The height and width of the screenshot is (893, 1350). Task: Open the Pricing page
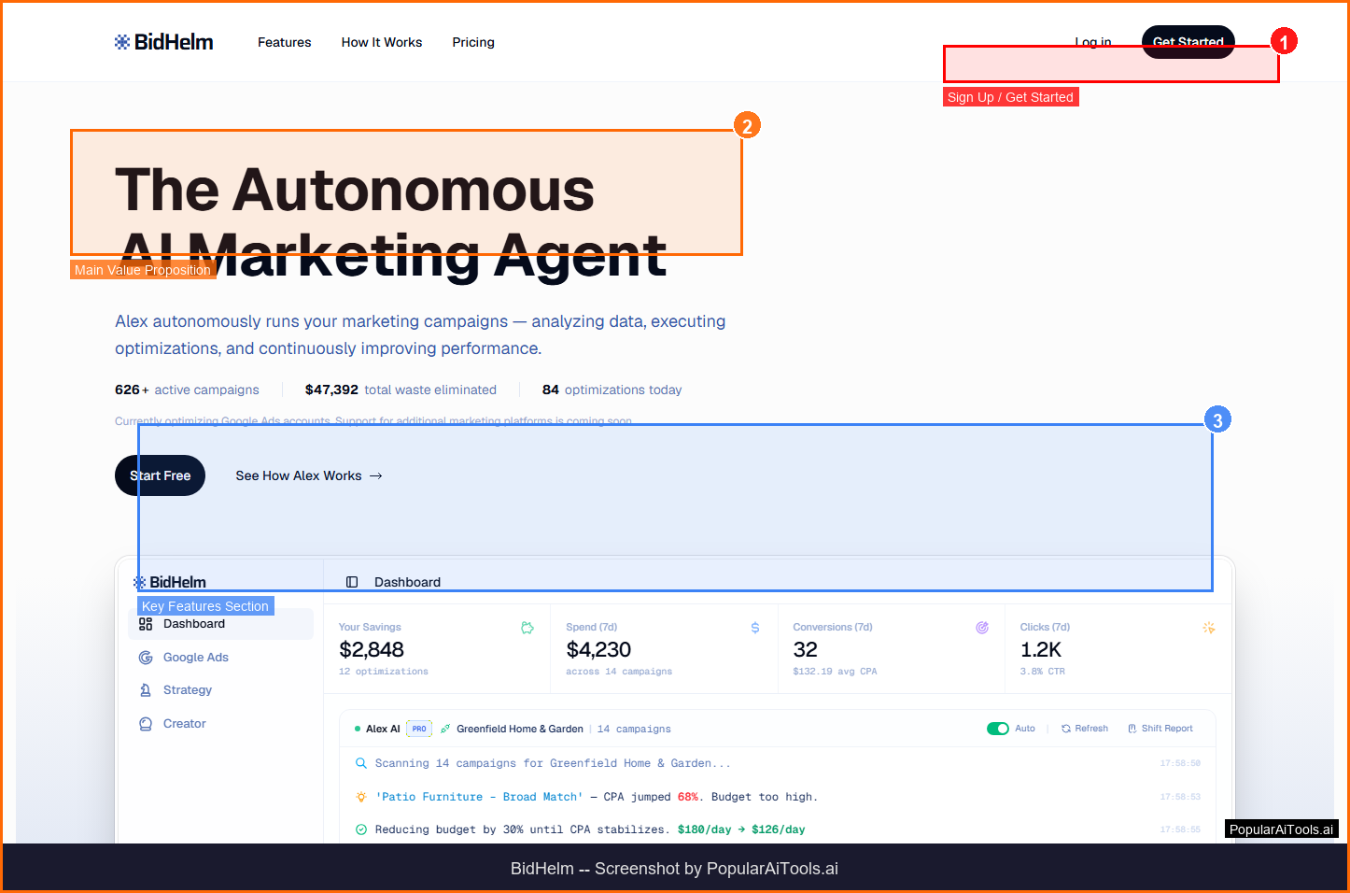click(473, 42)
